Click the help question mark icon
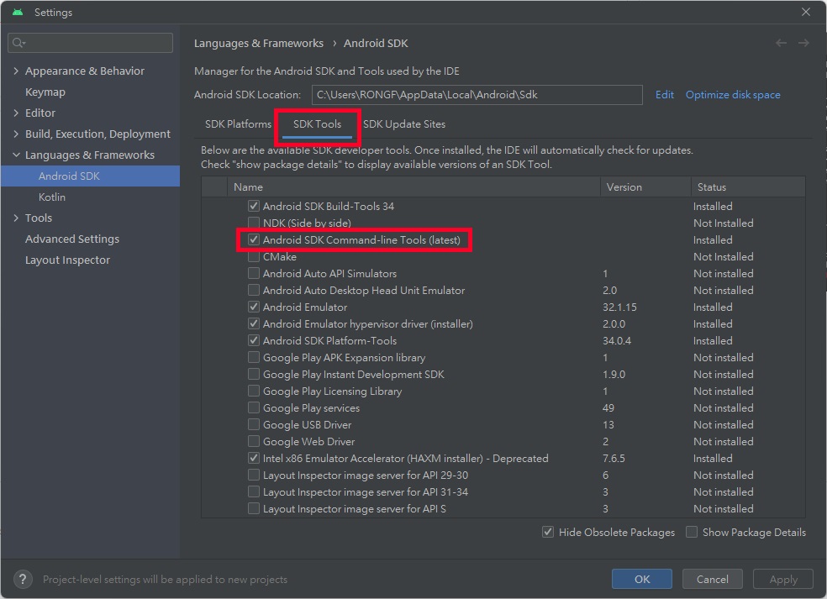Image resolution: width=827 pixels, height=599 pixels. click(24, 579)
